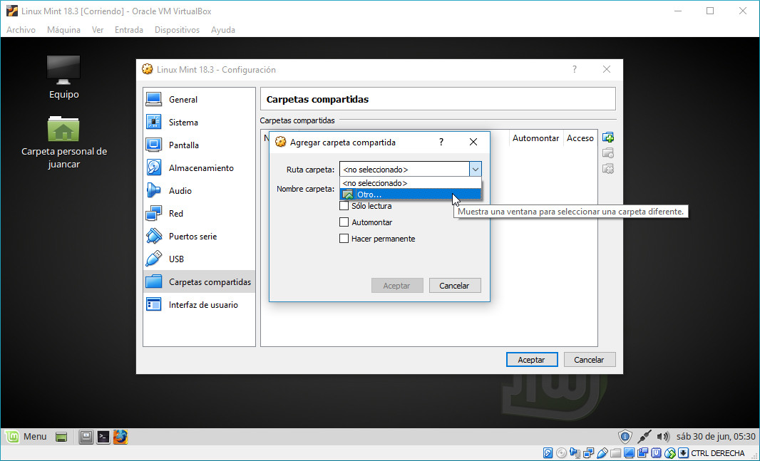760x461 pixels.
Task: Open the Dispositivos menu
Action: (177, 30)
